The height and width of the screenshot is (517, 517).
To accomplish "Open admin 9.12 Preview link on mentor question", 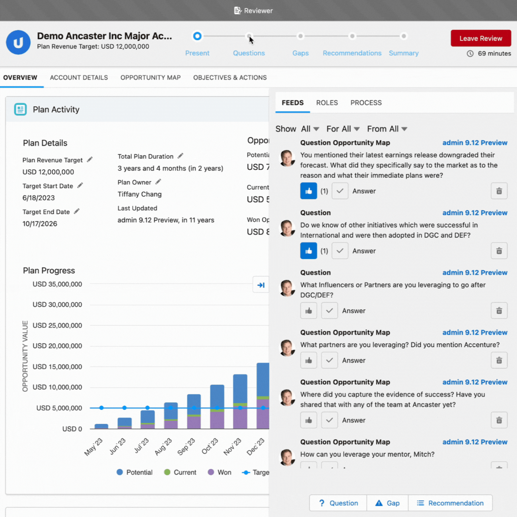I will 475,442.
